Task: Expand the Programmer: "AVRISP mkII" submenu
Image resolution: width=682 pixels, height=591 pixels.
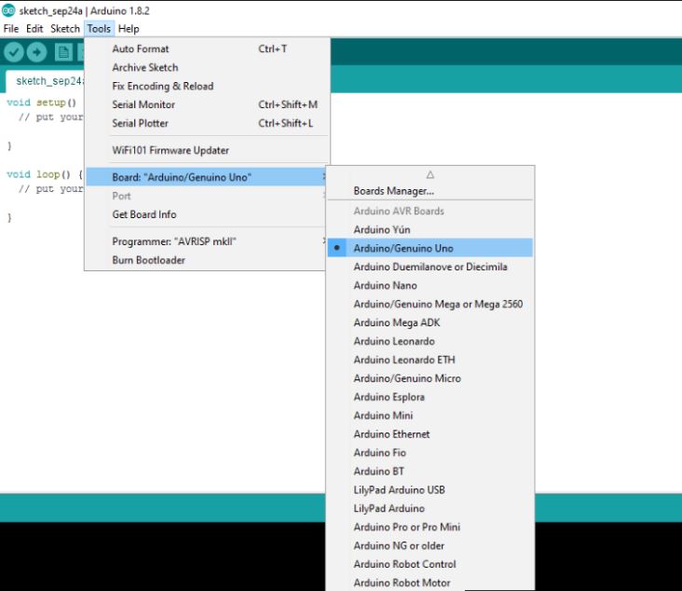Action: (x=206, y=241)
